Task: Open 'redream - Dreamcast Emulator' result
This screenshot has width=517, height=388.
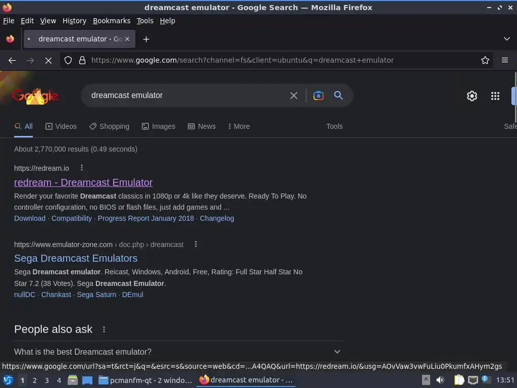Action: pos(83,182)
